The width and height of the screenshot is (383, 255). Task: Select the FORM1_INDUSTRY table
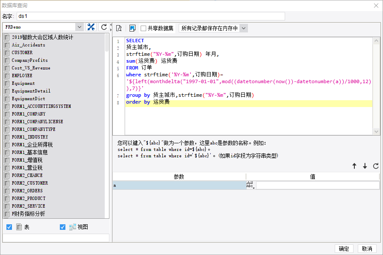pos(30,137)
